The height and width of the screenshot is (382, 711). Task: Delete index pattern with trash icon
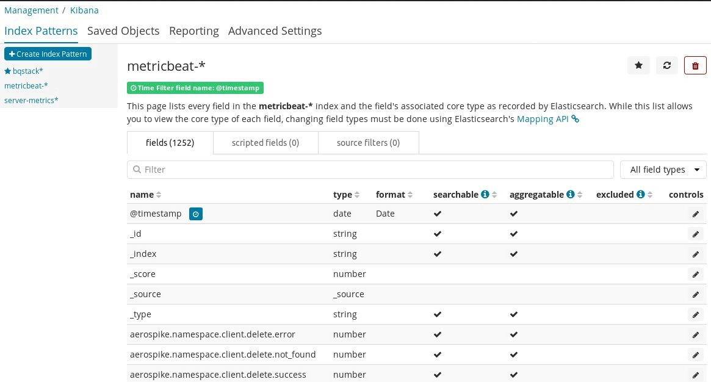click(696, 65)
